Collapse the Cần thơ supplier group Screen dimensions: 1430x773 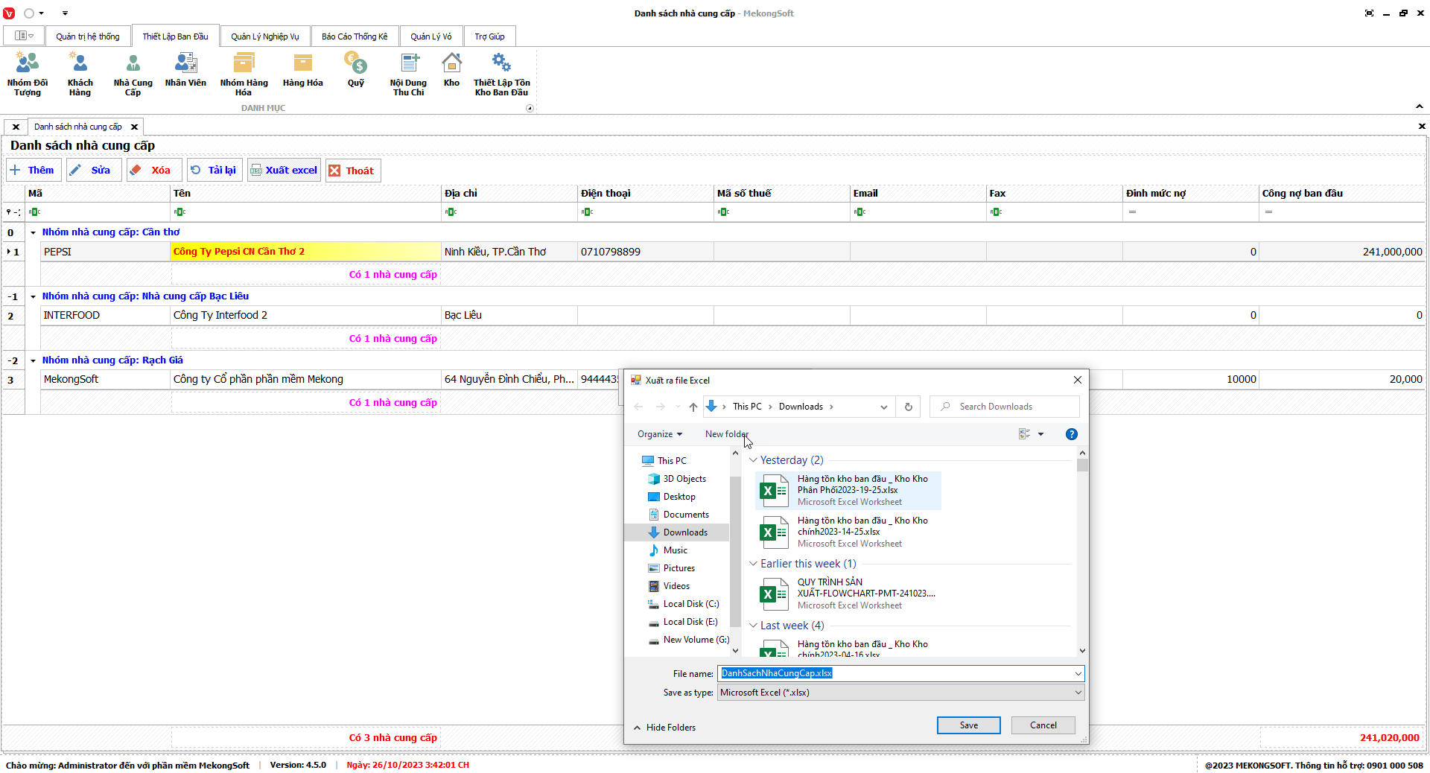point(33,232)
